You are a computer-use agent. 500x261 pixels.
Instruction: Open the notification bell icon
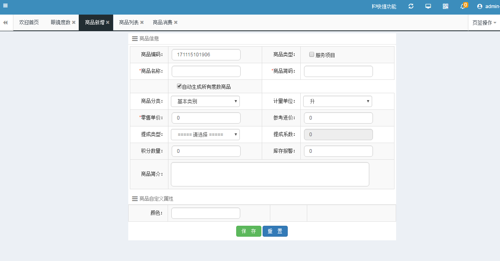coord(463,6)
